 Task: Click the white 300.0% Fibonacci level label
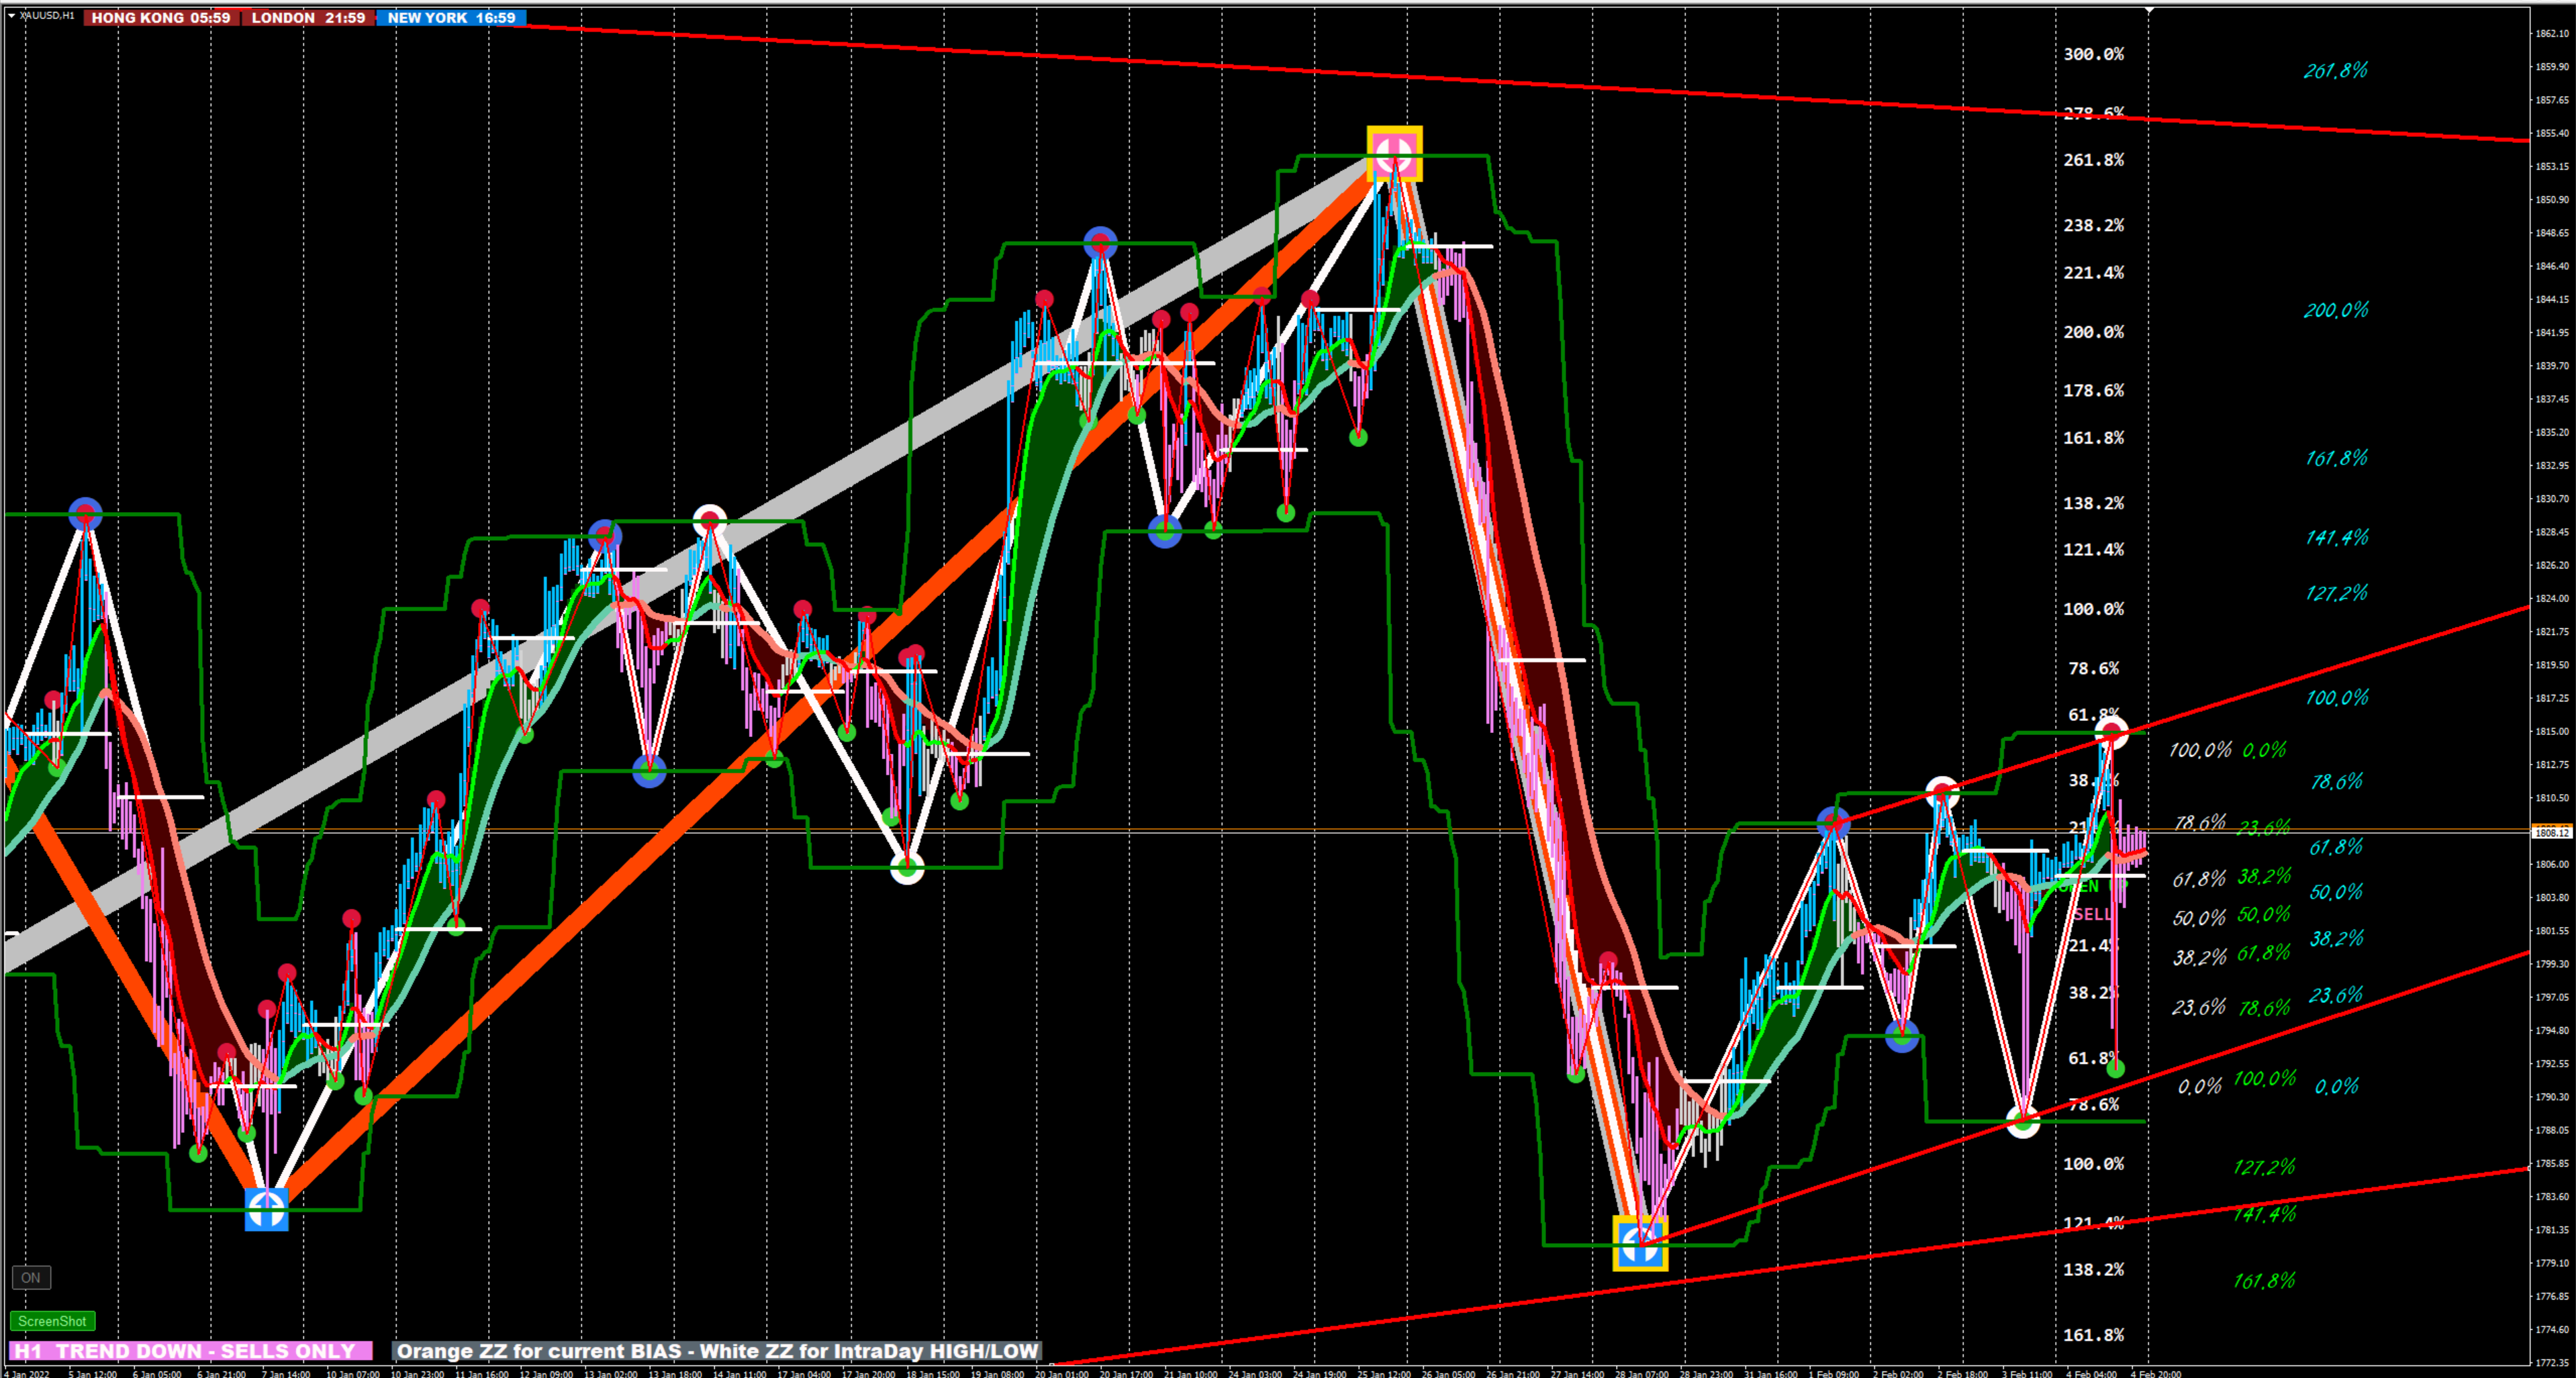coord(2093,54)
